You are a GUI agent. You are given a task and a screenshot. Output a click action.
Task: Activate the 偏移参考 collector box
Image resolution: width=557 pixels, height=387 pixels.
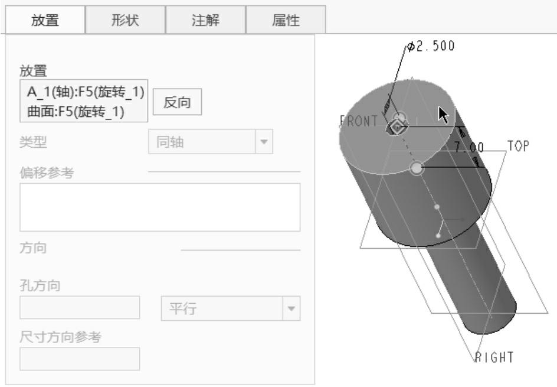point(160,207)
